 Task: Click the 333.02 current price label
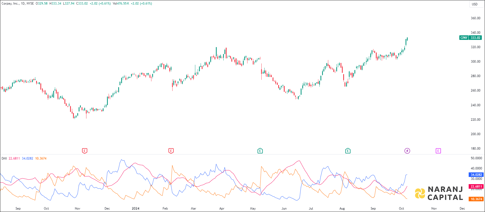tap(476, 38)
